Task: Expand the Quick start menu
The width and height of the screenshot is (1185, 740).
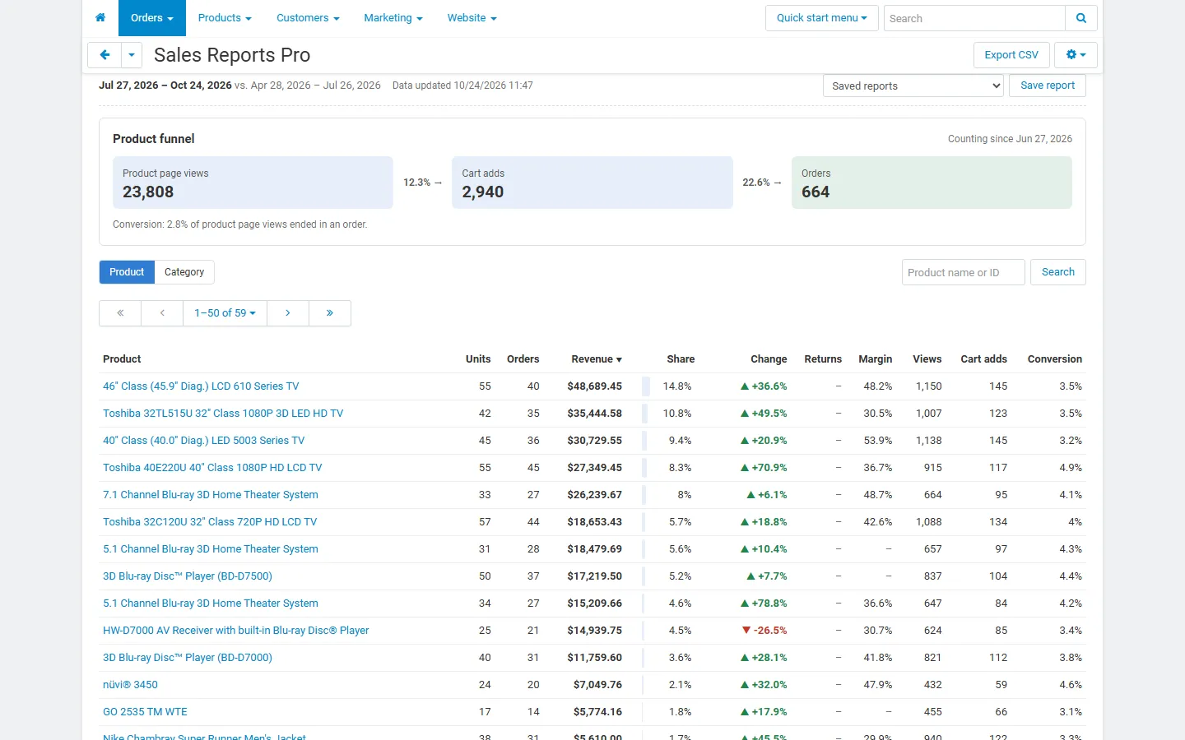Action: tap(822, 18)
